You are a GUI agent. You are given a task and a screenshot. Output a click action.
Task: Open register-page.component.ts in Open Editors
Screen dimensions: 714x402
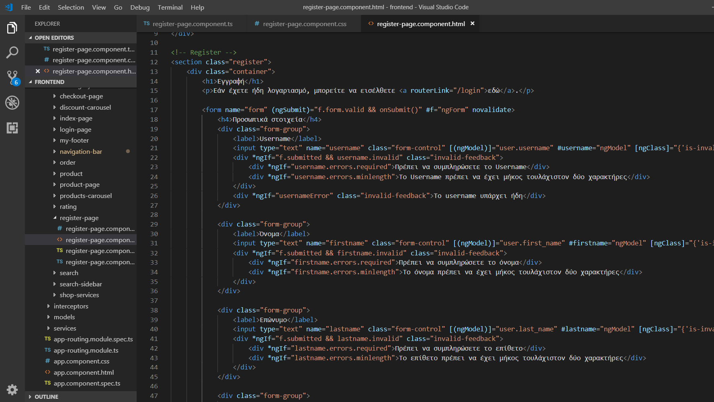click(x=81, y=49)
